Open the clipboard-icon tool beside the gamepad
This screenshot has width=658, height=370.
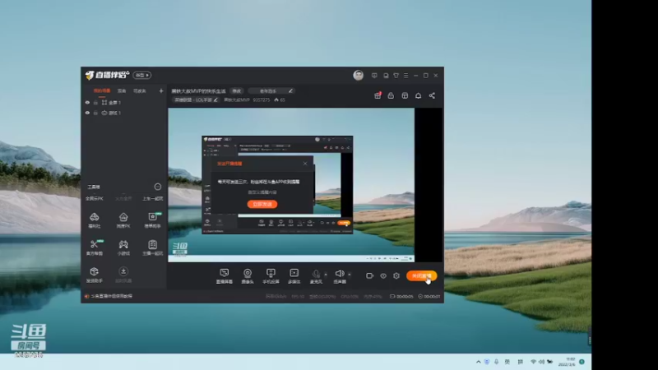153,247
